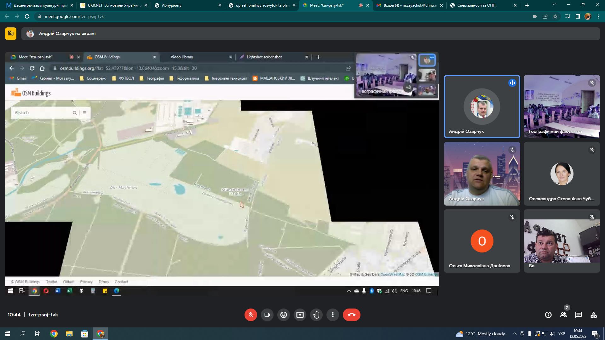The height and width of the screenshot is (340, 605).
Task: Leave the call with red hang-up button
Action: tap(352, 315)
